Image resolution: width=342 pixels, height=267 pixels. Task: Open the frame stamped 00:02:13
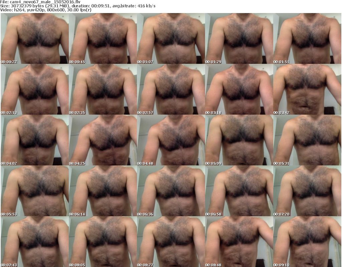[x=35, y=89]
